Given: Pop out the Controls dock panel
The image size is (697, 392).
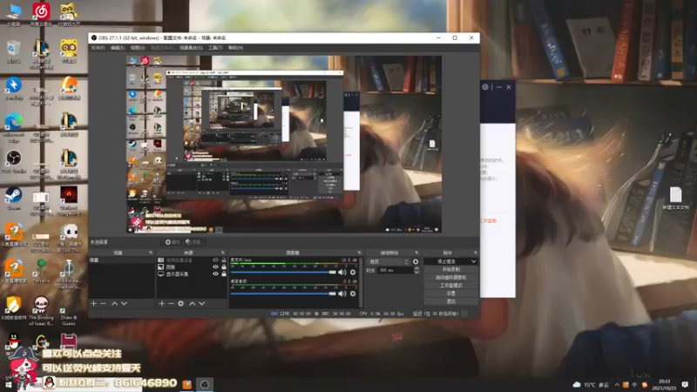Looking at the screenshot, I should [475, 253].
